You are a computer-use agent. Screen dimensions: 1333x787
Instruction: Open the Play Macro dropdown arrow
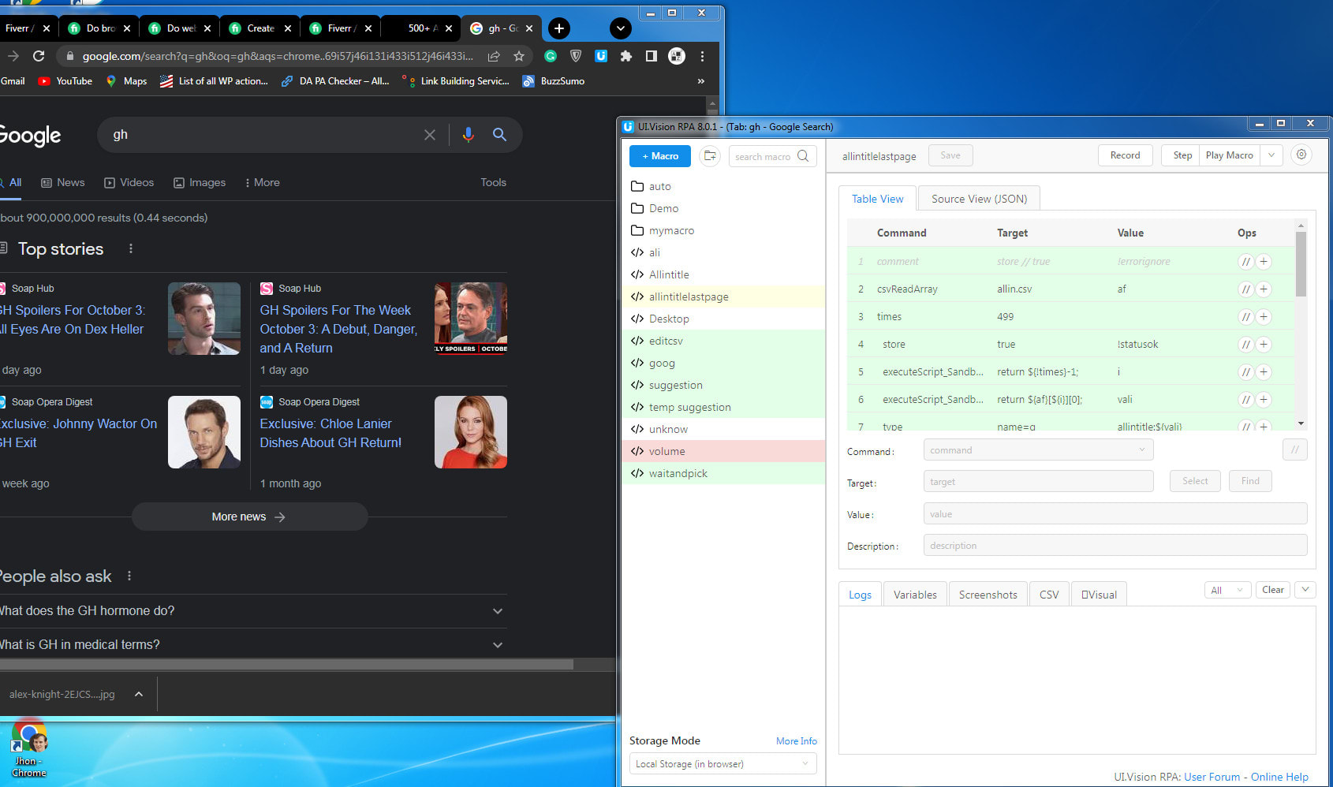point(1271,155)
